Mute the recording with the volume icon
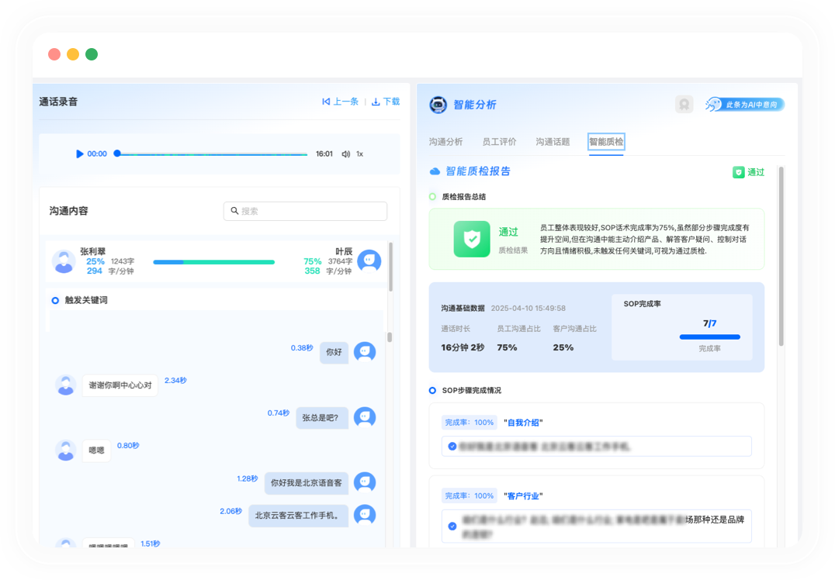Viewport: 835px width, 580px height. 346,154
